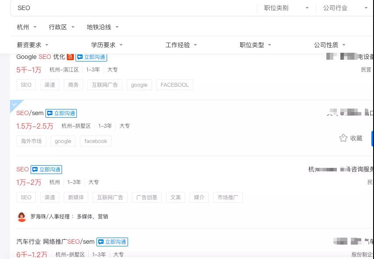
Task: Open the 杭州 city selector
Action: click(x=27, y=27)
